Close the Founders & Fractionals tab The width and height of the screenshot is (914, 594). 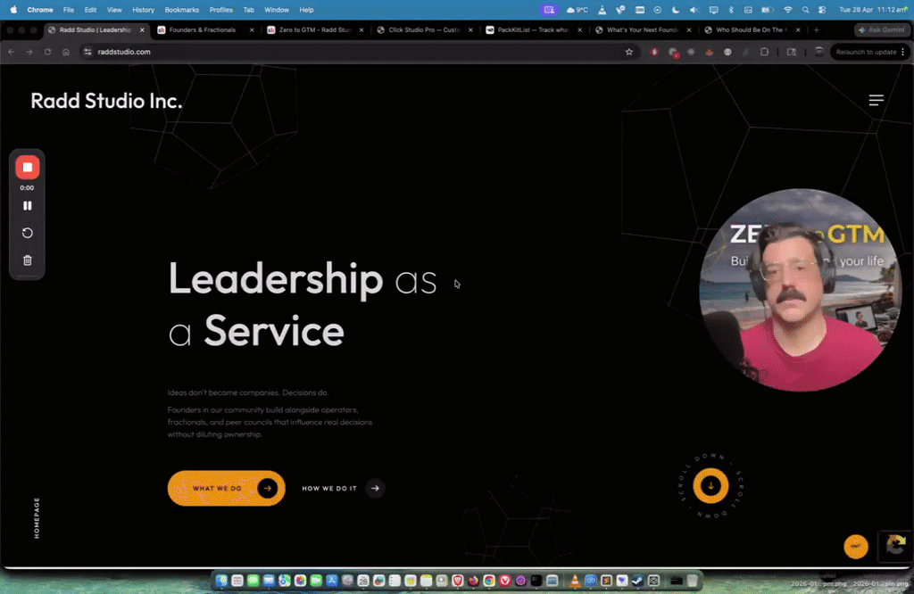[x=252, y=29]
